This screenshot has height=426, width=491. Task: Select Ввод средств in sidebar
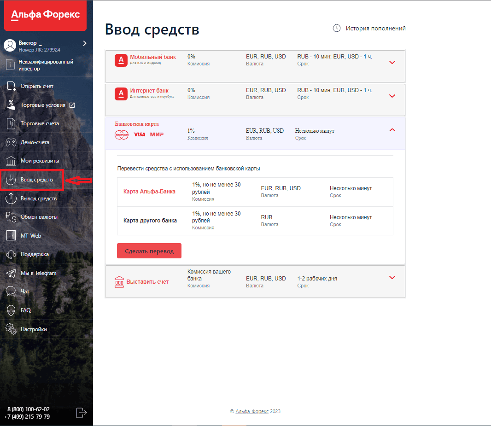pos(37,180)
